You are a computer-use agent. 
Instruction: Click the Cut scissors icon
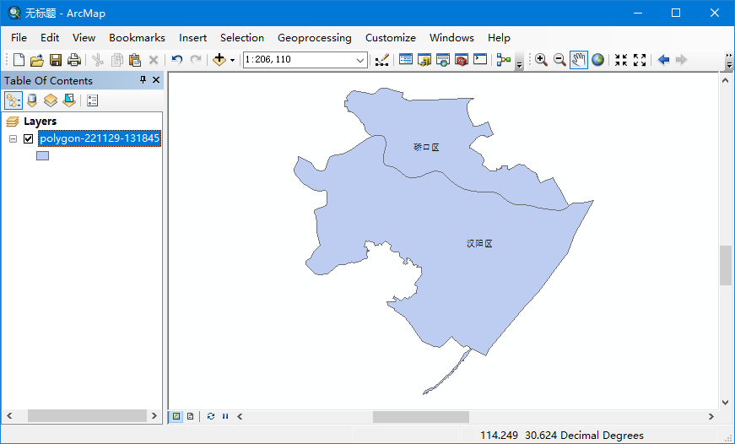click(98, 60)
